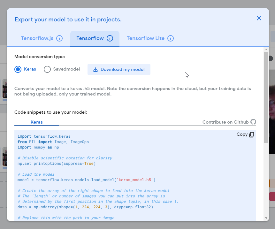Click the GitHub logo icon
Image resolution: width=275 pixels, height=229 pixels.
[x=253, y=122]
